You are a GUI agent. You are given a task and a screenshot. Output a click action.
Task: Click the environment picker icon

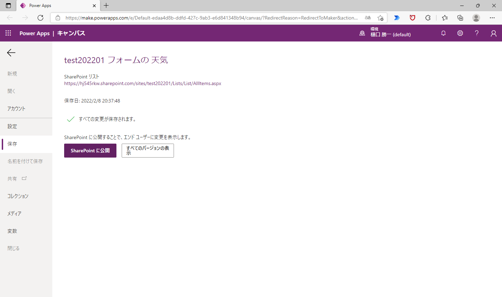(362, 33)
